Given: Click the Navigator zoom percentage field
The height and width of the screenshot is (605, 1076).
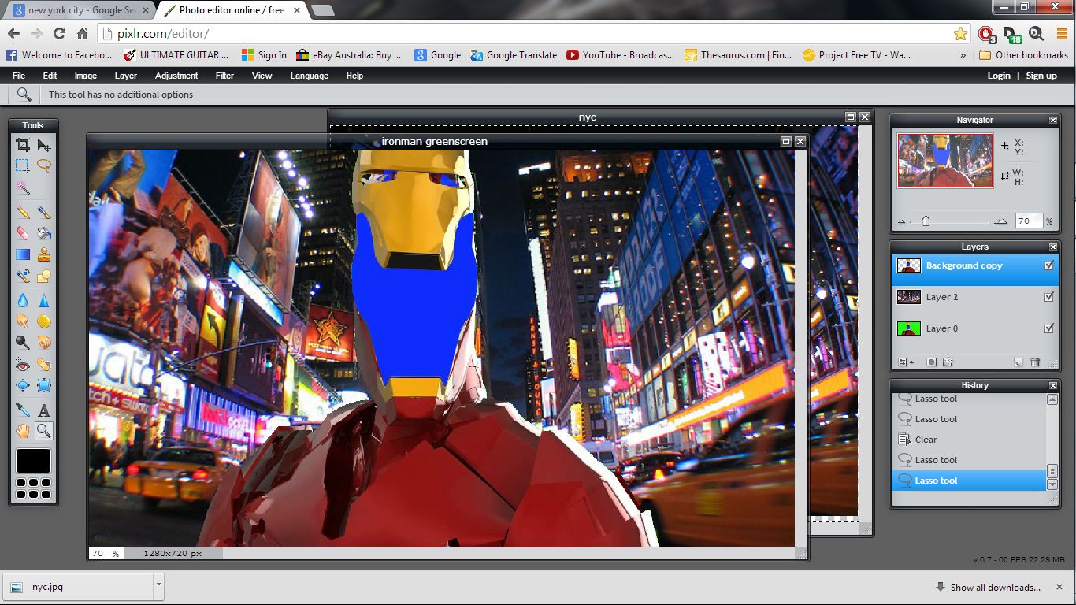Looking at the screenshot, I should pyautogui.click(x=1029, y=221).
